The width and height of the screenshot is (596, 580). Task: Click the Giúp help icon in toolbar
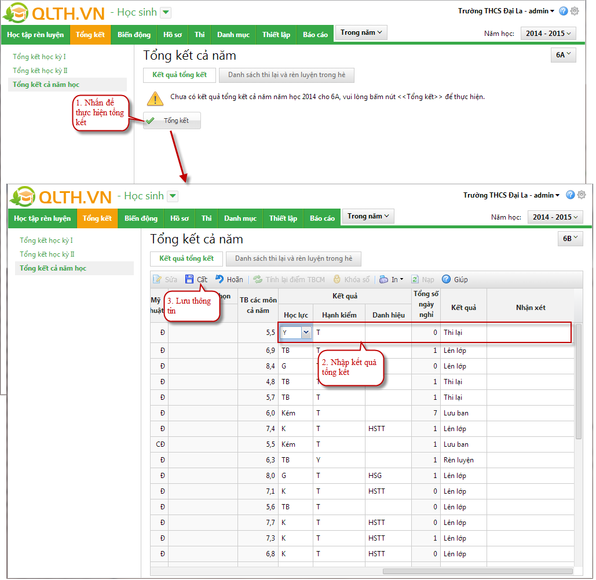pyautogui.click(x=446, y=279)
